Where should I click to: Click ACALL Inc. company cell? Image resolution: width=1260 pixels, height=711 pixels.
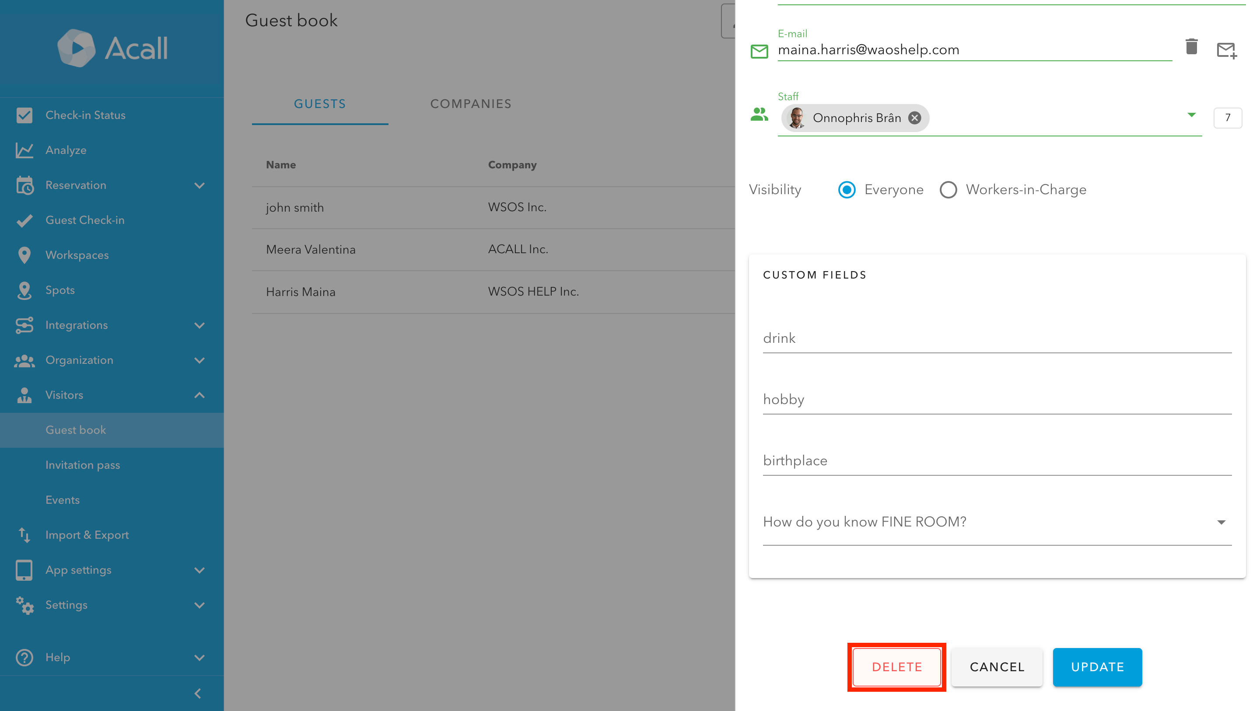pos(518,249)
